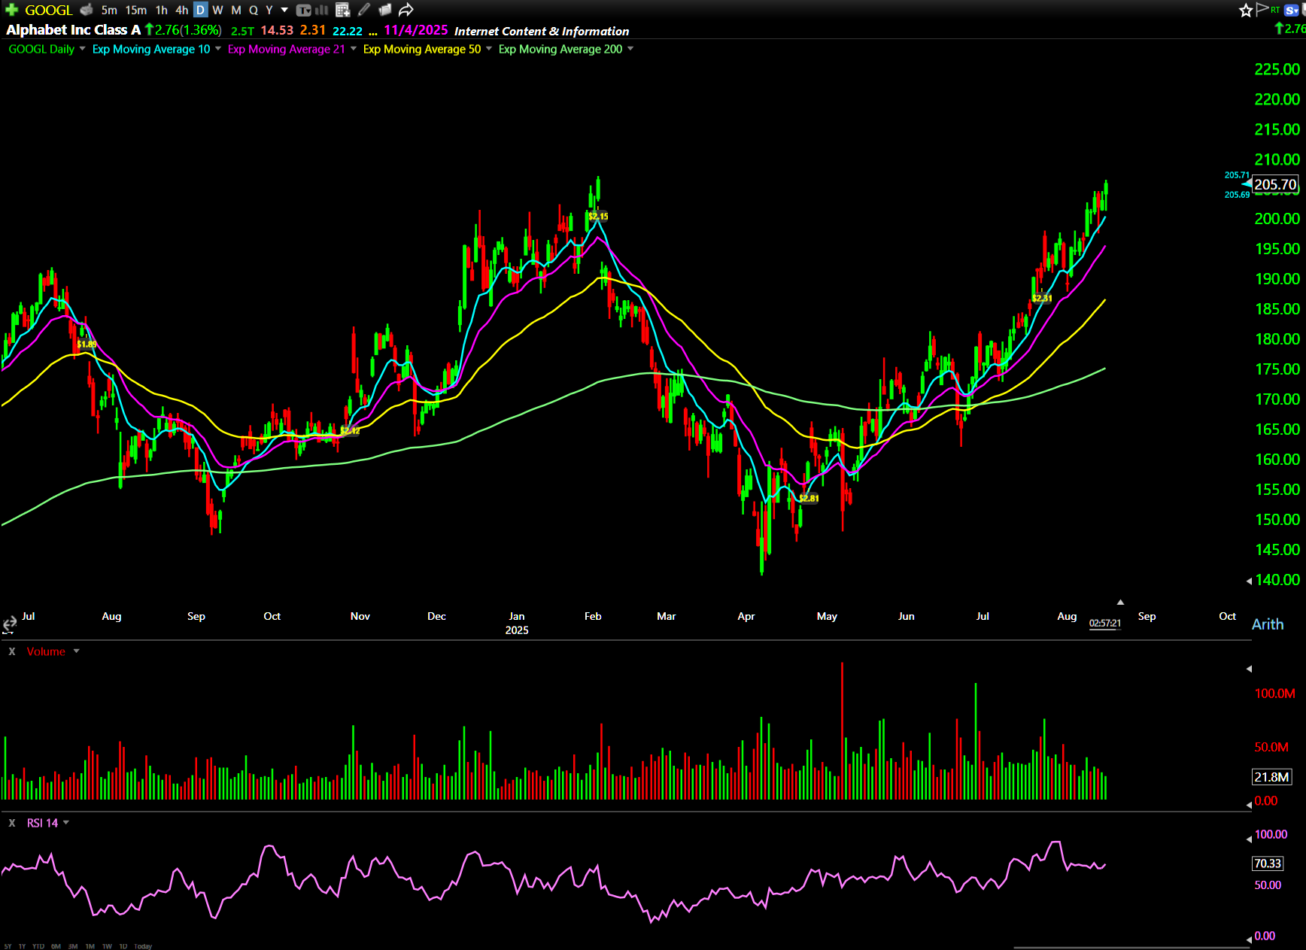The height and width of the screenshot is (950, 1306).
Task: Open the timeframe dropdown arrow after Y
Action: [284, 10]
